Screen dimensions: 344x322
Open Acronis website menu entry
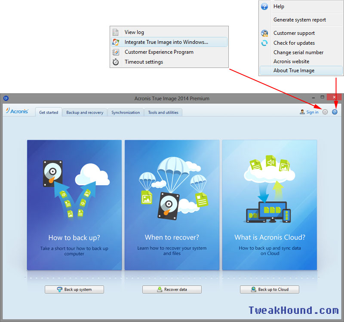coord(301,61)
